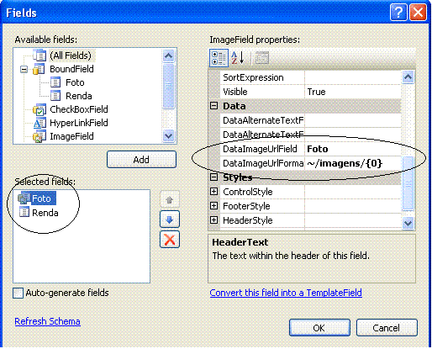Select HyperLinkField in available fields
This screenshot has height=349, width=432.
pos(79,123)
